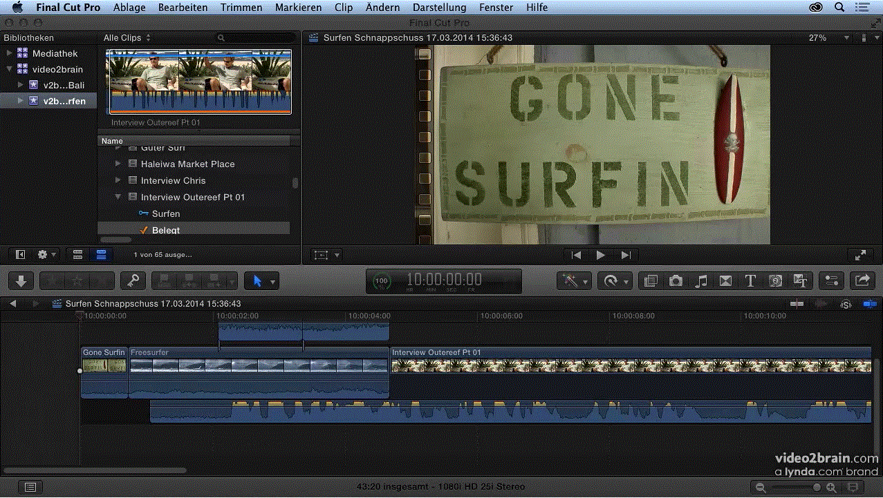883x498 pixels.
Task: Expand the v2b…Bali event
Action: [21, 85]
